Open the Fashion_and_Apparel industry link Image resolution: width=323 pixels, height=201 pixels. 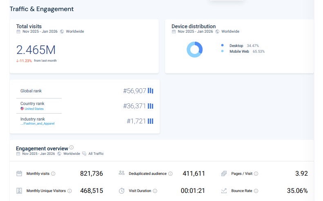[x=38, y=123]
